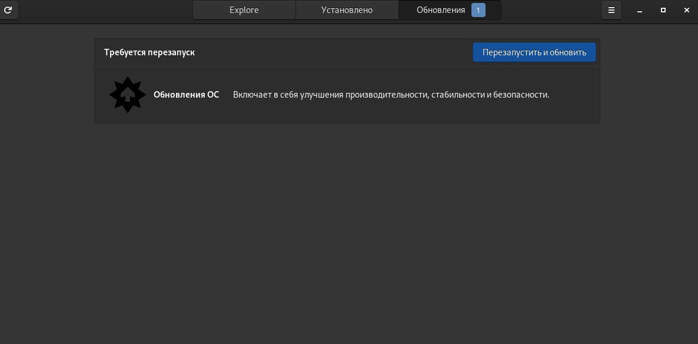Click the word безопасности in the description
This screenshot has width=698, height=344.
pyautogui.click(x=521, y=95)
